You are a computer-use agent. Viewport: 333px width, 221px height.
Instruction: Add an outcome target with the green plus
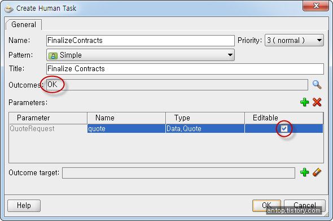[x=305, y=172]
